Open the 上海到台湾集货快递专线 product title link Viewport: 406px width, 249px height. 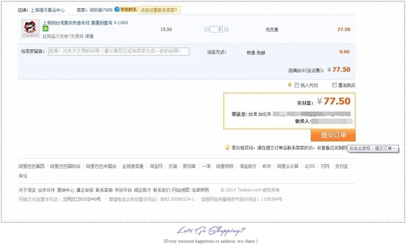85,23
